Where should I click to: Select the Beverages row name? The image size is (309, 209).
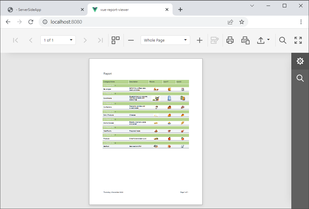click(107, 89)
